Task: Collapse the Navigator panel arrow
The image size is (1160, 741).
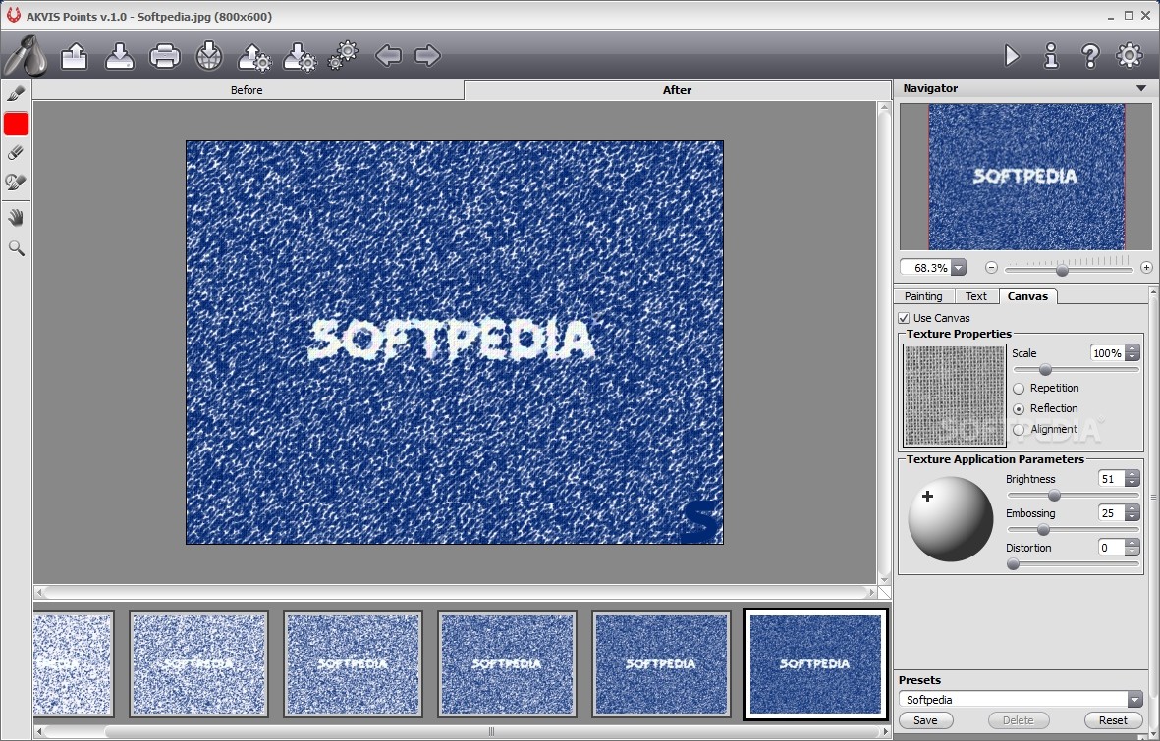Action: point(1140,88)
